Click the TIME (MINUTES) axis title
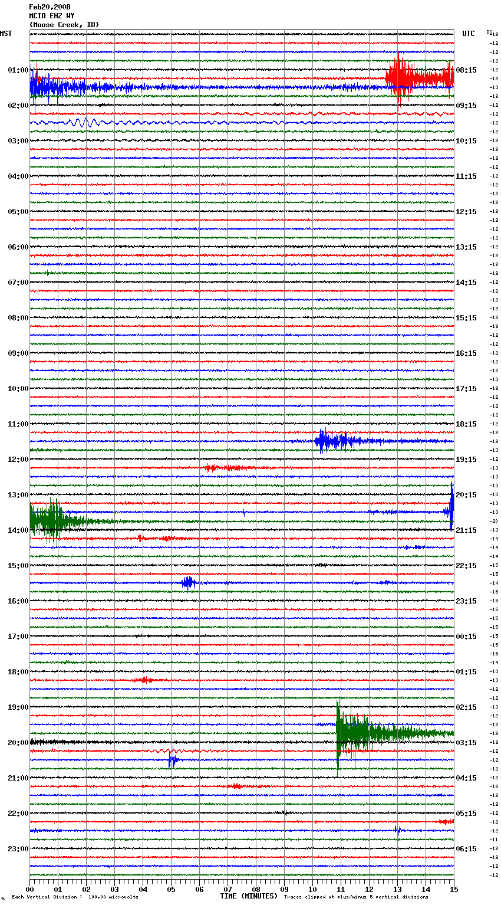The width and height of the screenshot is (501, 905). coord(249,896)
